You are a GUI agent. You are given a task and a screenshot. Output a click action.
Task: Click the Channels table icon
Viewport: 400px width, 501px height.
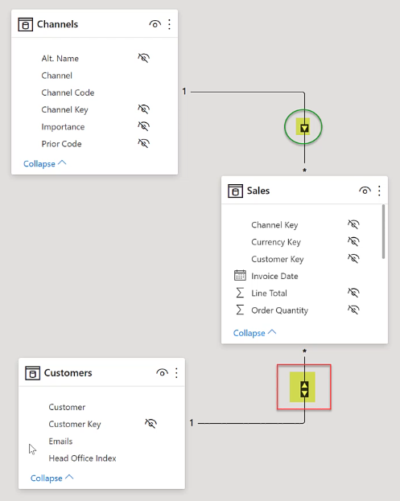pyautogui.click(x=25, y=24)
